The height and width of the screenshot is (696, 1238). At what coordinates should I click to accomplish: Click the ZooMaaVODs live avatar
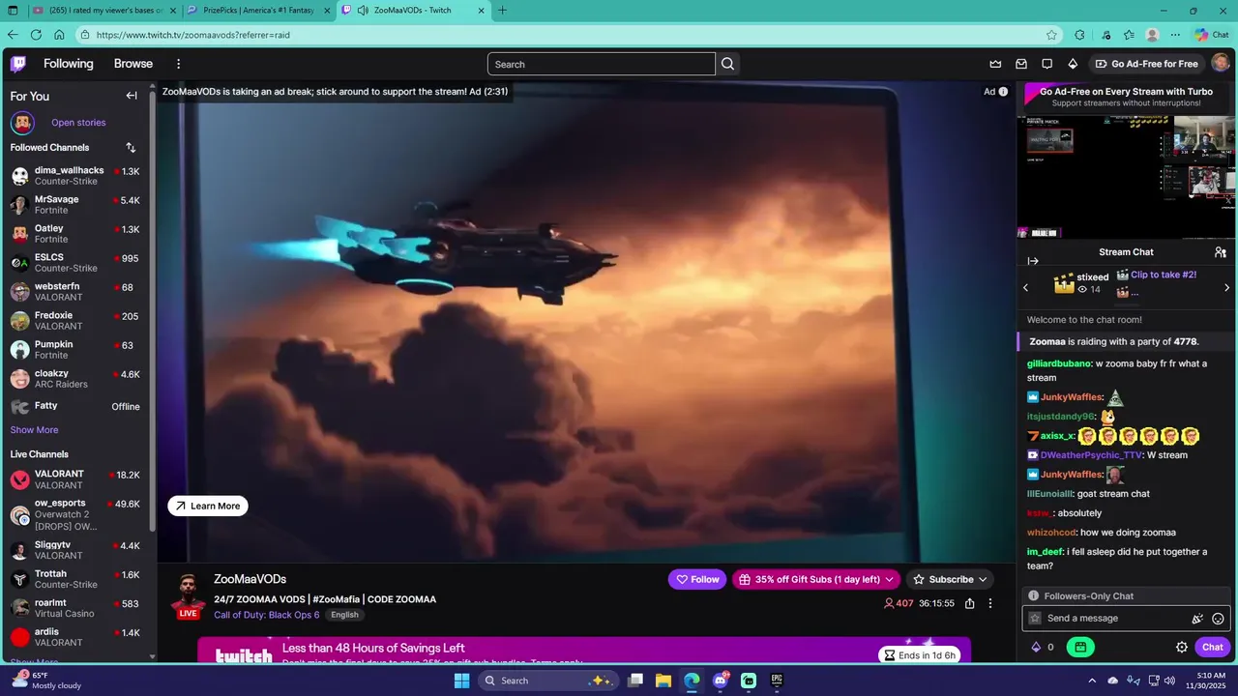(188, 594)
